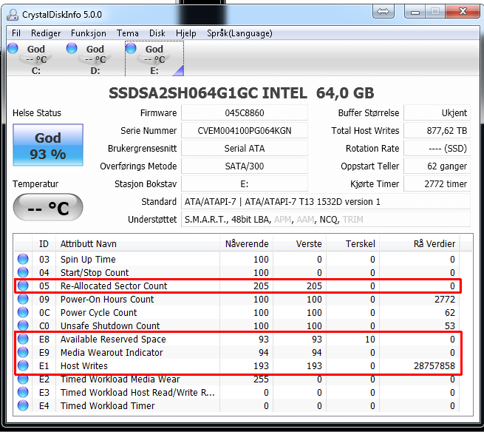Viewport: 484px width, 432px height.
Task: Open the Tema menu
Action: coord(128,33)
